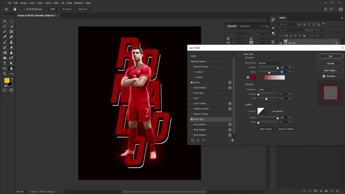Enable the Bevel & Emboss checkbox
345x194 pixels.
[192, 67]
